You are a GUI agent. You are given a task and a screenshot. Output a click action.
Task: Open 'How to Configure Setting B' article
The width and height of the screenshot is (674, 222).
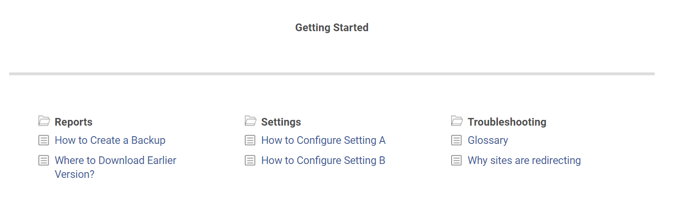[x=323, y=161]
